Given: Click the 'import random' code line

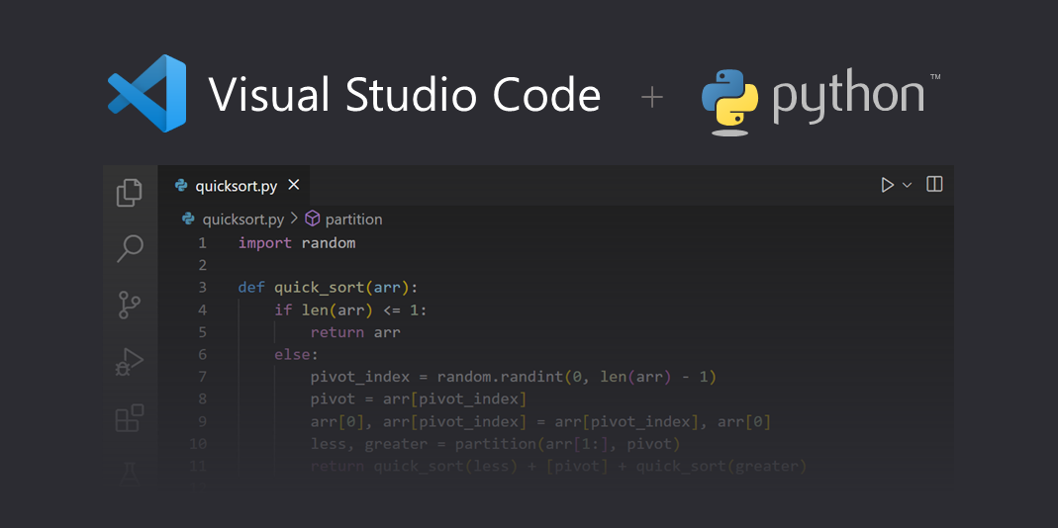Looking at the screenshot, I should (296, 243).
